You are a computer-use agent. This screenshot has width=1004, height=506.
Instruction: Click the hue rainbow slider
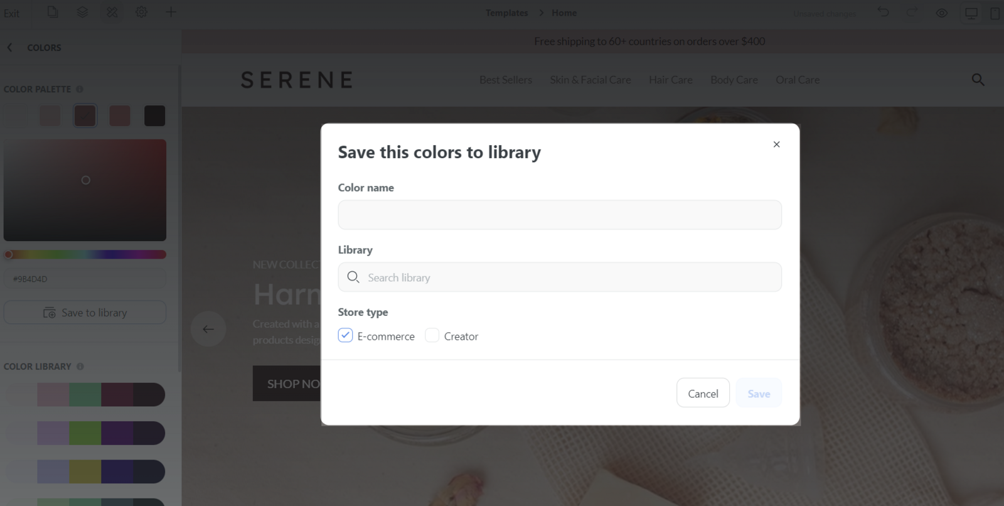coord(85,254)
